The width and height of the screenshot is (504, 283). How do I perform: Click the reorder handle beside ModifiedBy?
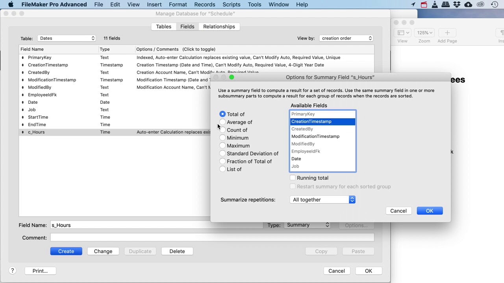(23, 87)
